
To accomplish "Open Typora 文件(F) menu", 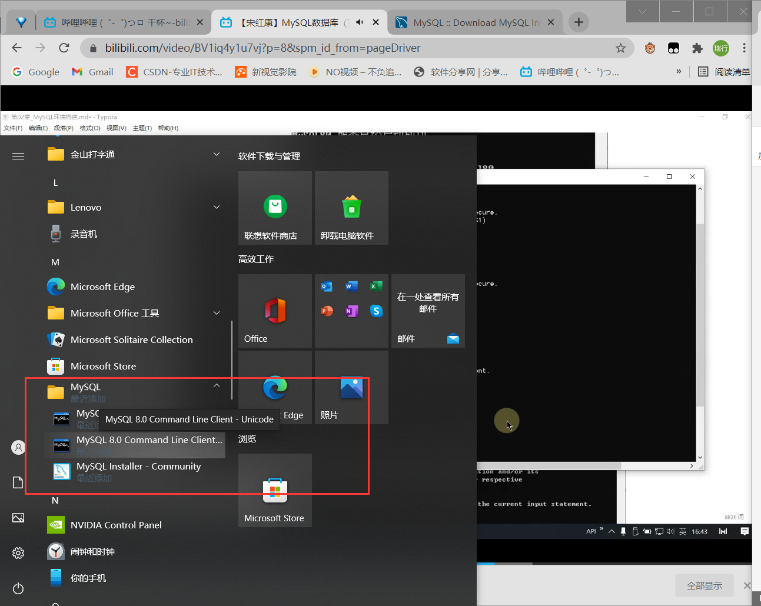I will click(13, 128).
